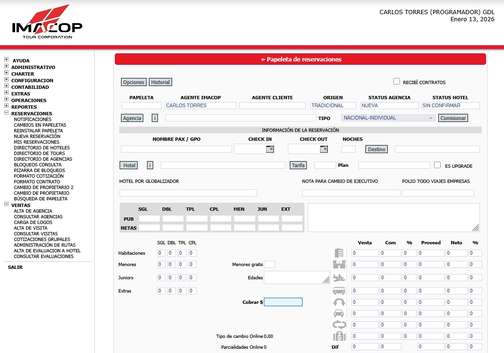504x353 pixels.
Task: Open Nueva Reservación from the sidebar
Action: point(37,137)
